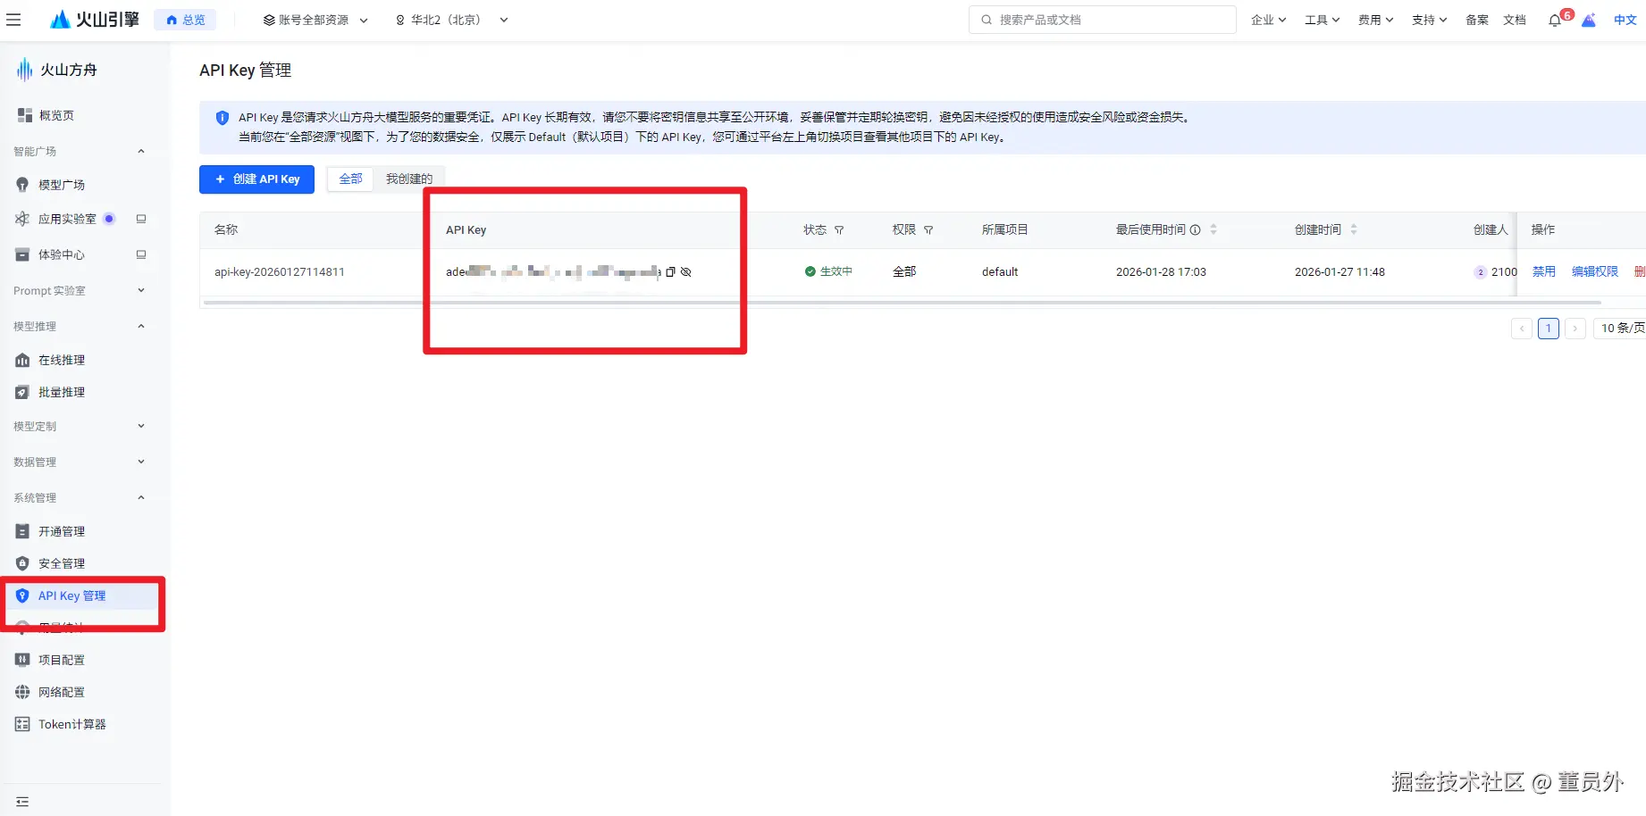
Task: Open 备案 in the top navigation
Action: coord(1477,20)
